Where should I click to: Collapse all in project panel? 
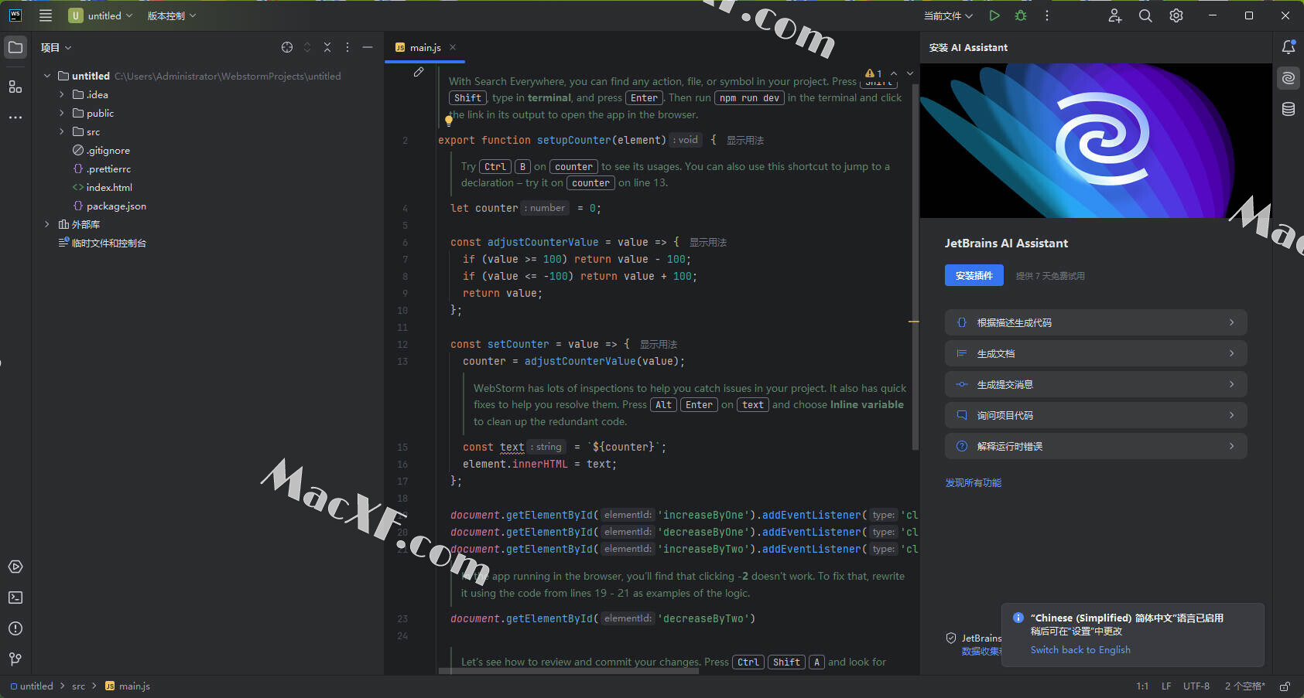click(327, 47)
